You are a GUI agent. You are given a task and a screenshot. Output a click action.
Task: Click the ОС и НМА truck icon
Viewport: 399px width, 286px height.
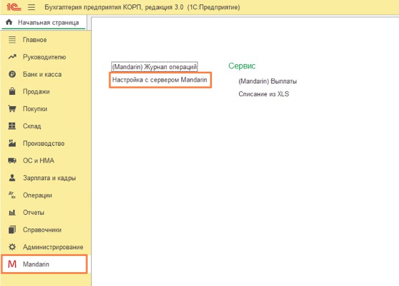pyautogui.click(x=12, y=161)
